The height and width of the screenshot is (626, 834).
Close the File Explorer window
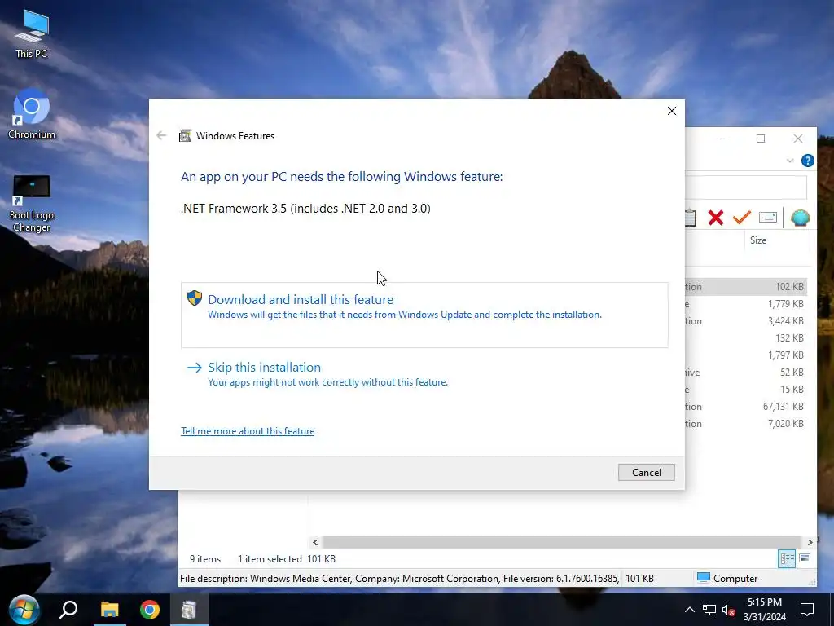(798, 139)
